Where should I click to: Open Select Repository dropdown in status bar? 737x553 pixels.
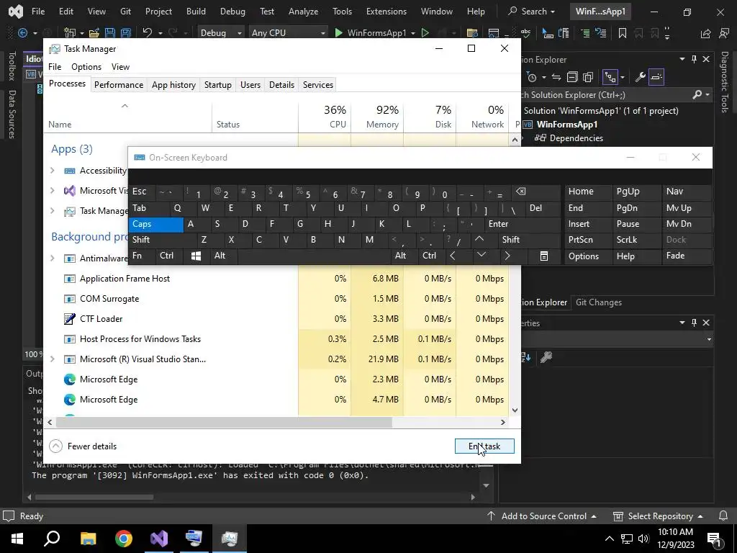[x=659, y=516]
